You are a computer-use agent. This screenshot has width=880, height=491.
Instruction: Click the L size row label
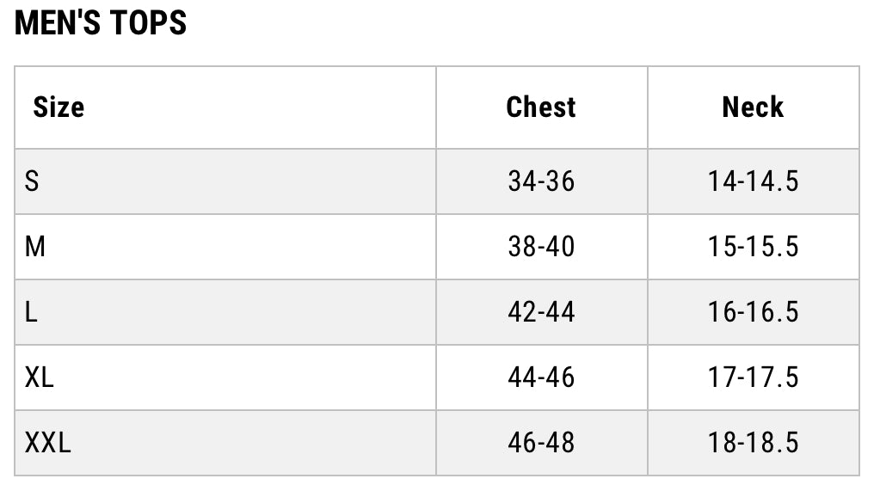pos(31,312)
